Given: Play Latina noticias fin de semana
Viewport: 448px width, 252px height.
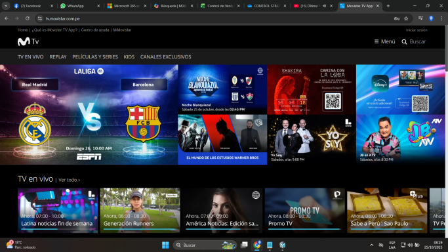Looking at the screenshot, I should 58,210.
